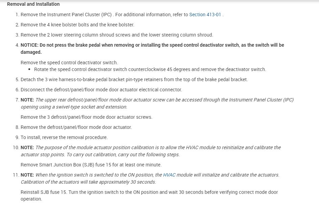The width and height of the screenshot is (319, 207).
Task: Click the HVAC link in step 11
Action: pos(169,175)
